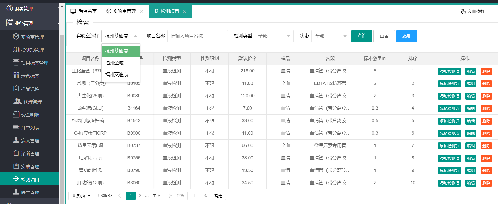Click the grid icon beside 运营标签
The image size is (498, 204).
[16, 75]
